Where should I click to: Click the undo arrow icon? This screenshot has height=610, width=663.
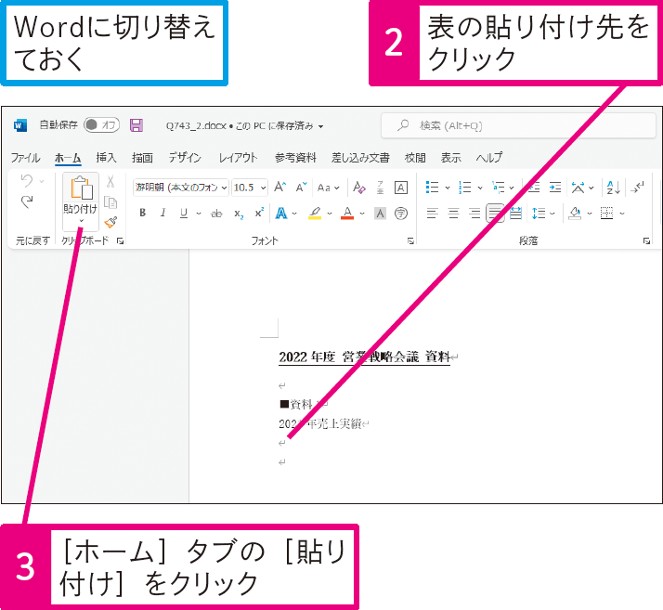point(27,181)
